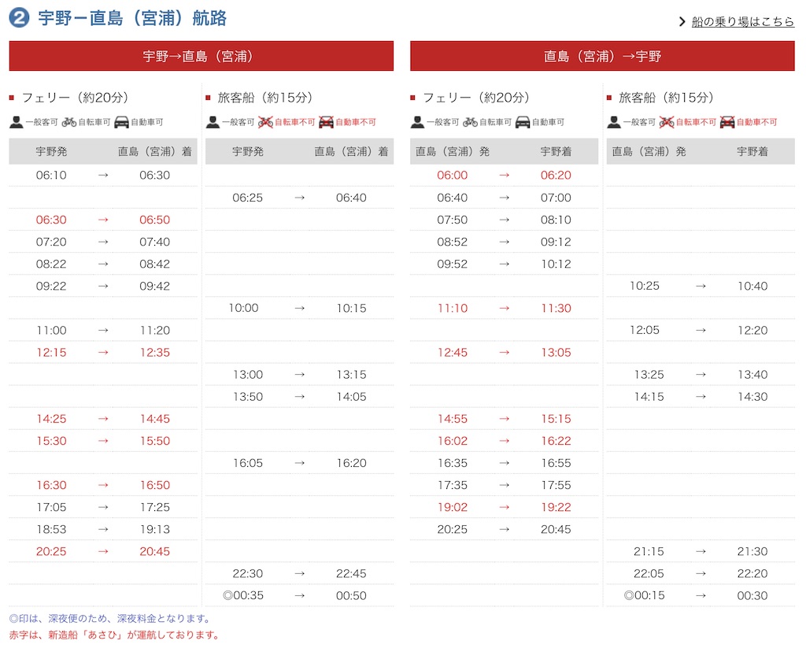This screenshot has height=648, width=806.
Task: Click the 06:25 Uno passenger boat departure
Action: tap(248, 198)
